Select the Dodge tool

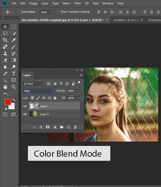pos(13,67)
